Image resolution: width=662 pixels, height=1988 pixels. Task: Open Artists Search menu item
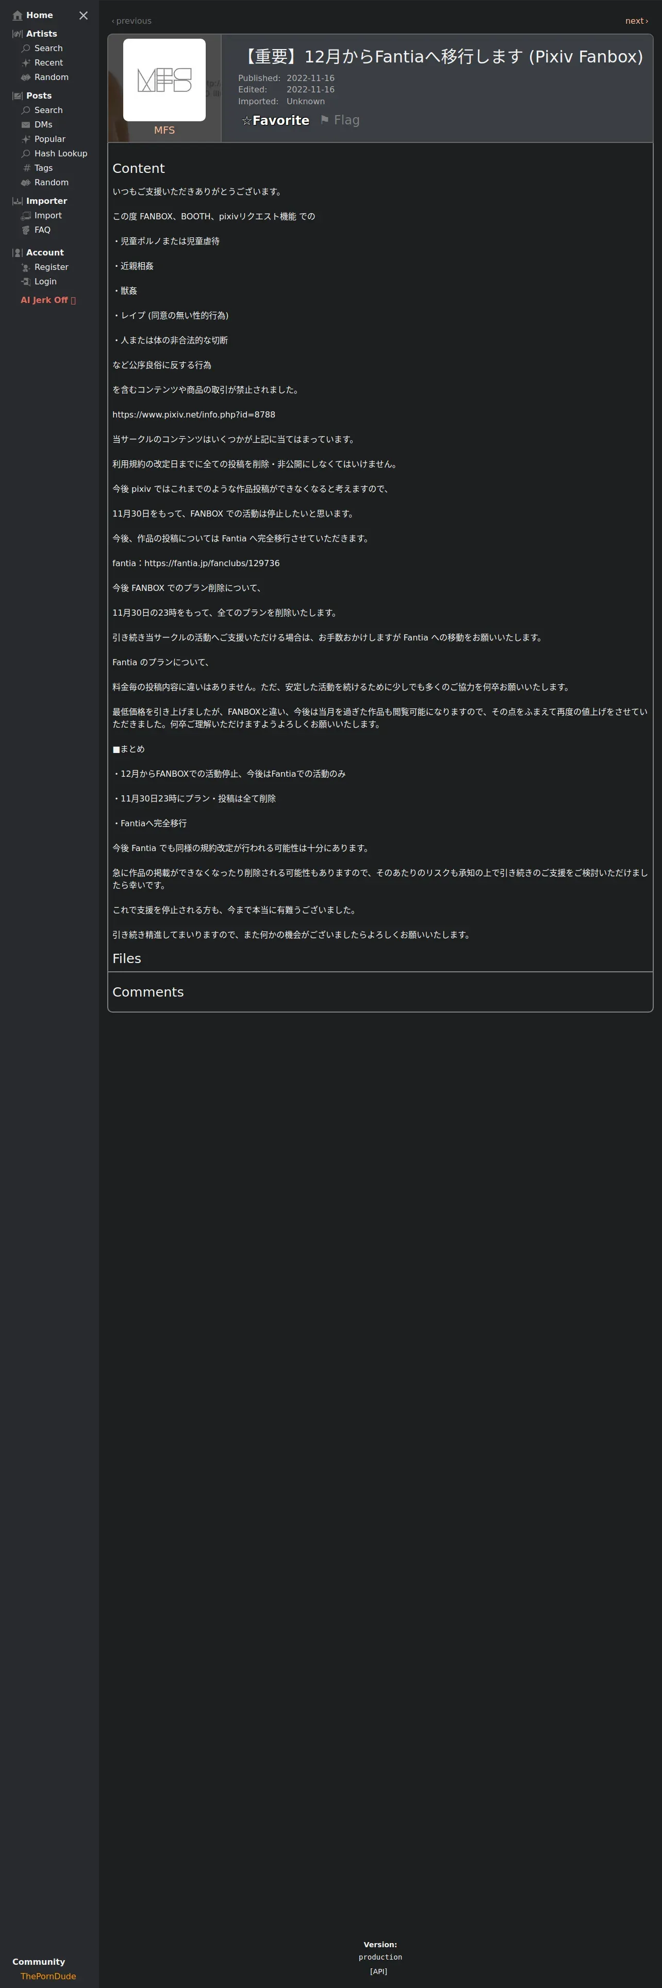pos(48,48)
